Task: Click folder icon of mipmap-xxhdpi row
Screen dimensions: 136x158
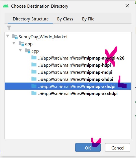Action: click(x=34, y=86)
